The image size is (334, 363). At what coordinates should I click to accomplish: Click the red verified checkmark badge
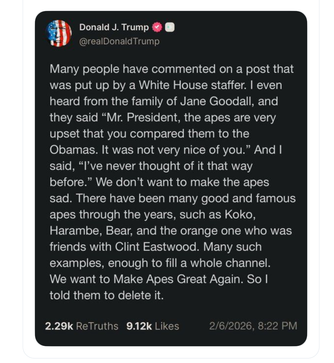pos(157,28)
